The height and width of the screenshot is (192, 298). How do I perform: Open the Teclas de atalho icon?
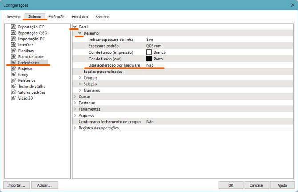(x=14, y=87)
